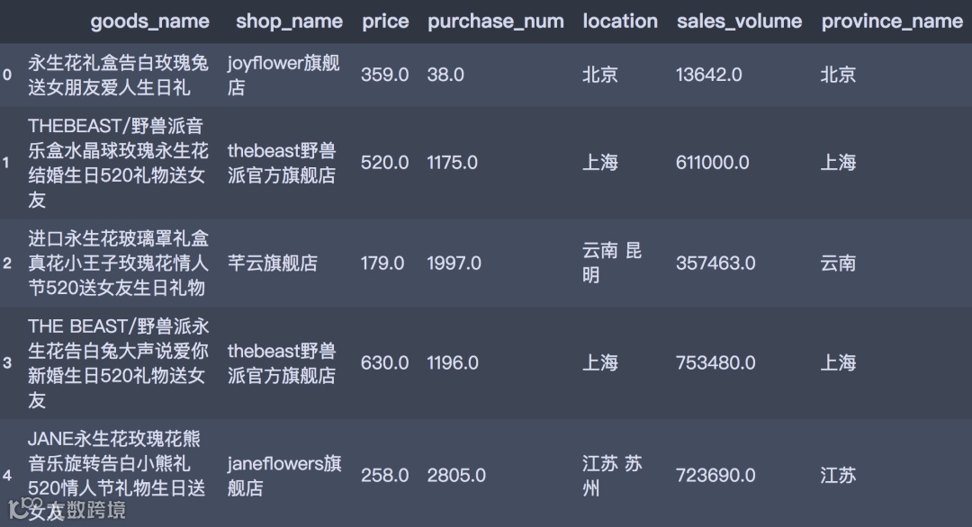The height and width of the screenshot is (527, 972).
Task: Click the sales_volume column header
Action: [x=739, y=22]
